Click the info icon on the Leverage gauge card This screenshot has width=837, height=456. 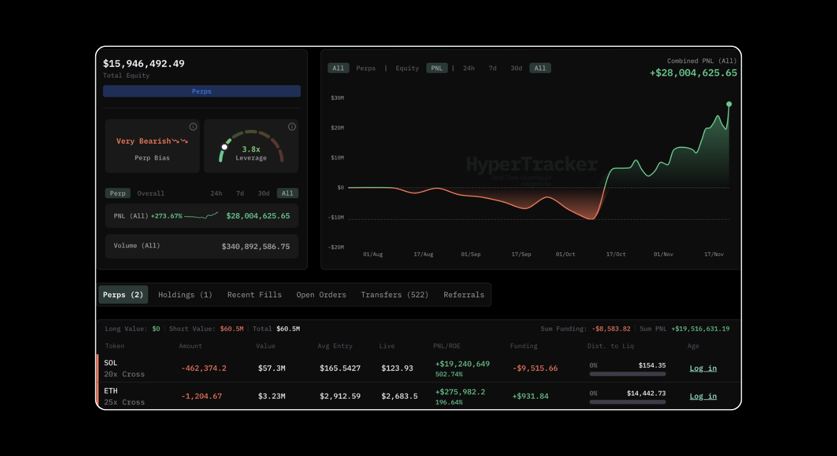[291, 126]
